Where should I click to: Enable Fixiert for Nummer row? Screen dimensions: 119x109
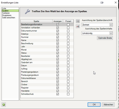click(68, 37)
